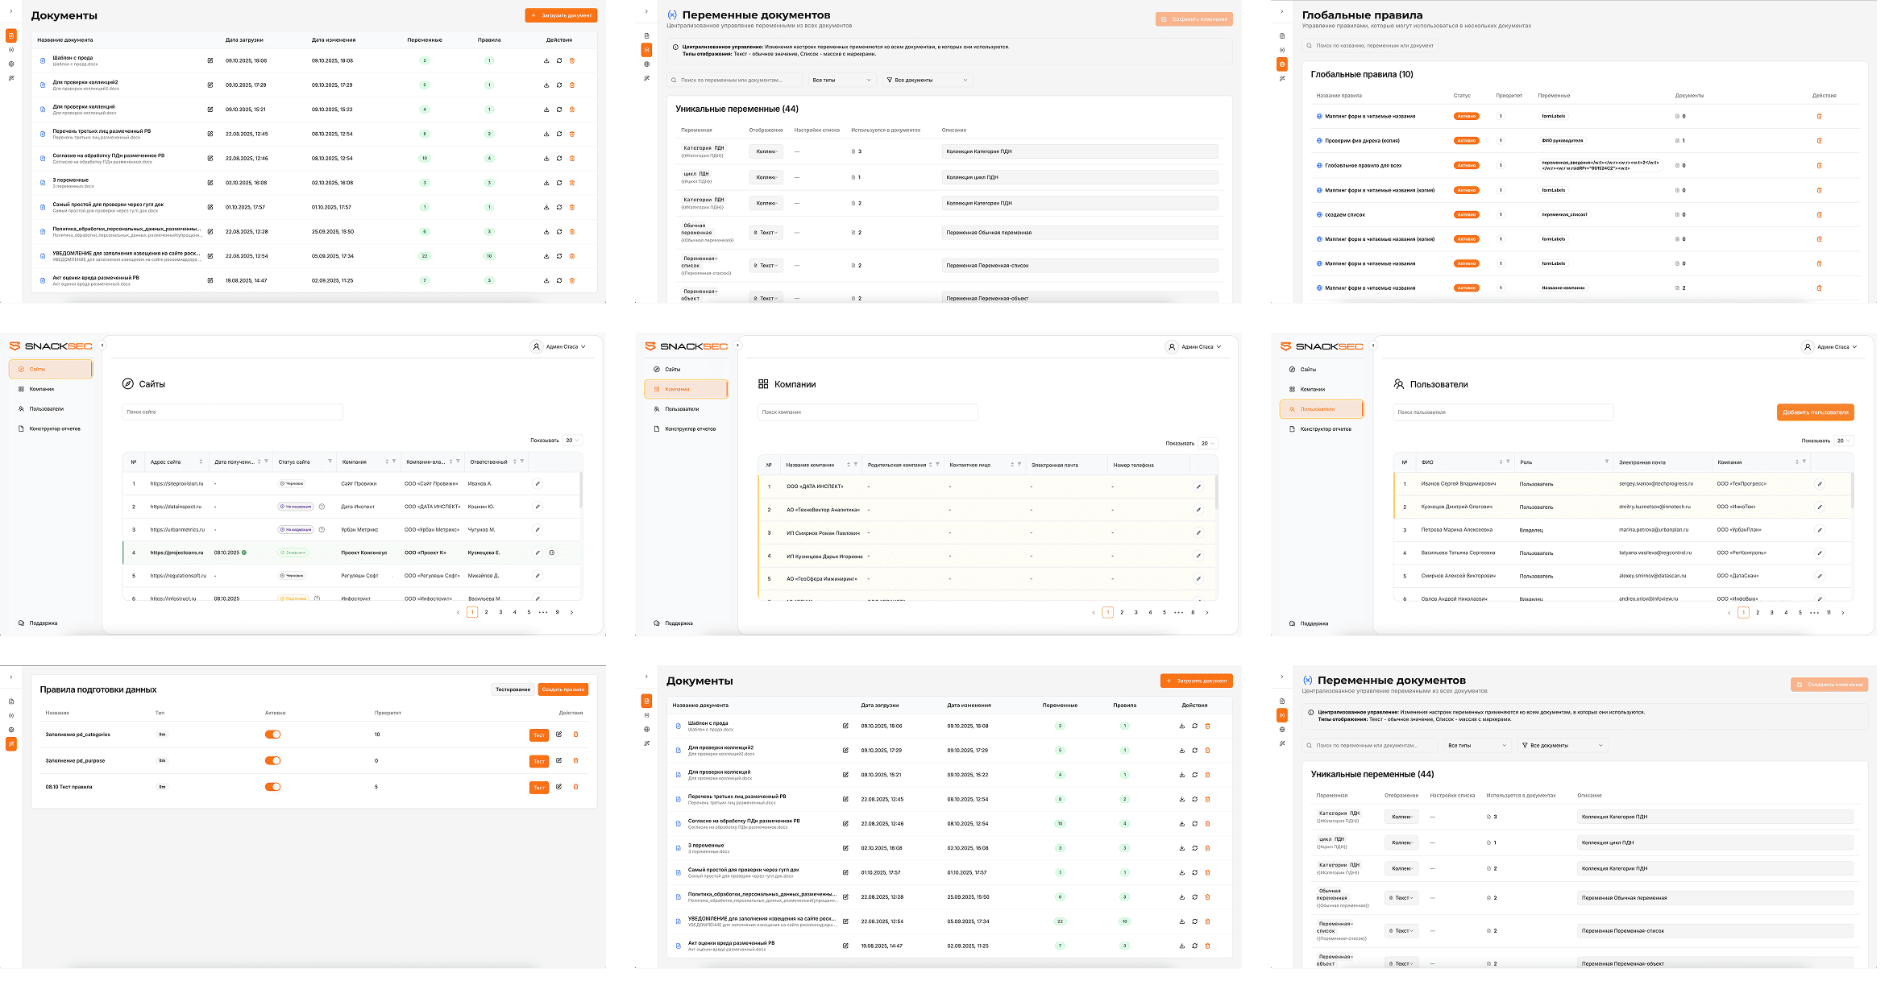The width and height of the screenshot is (1889, 981).
Task: Click edit pencil for siteprovision.ru site row
Action: pos(538,483)
